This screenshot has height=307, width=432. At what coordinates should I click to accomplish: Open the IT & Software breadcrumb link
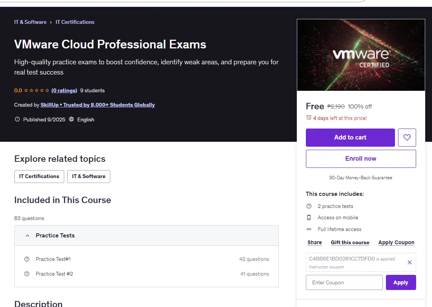click(x=30, y=22)
